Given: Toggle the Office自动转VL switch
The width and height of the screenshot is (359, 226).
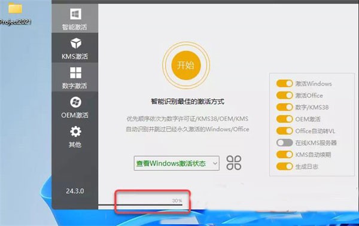Looking at the screenshot, I should pos(284,131).
